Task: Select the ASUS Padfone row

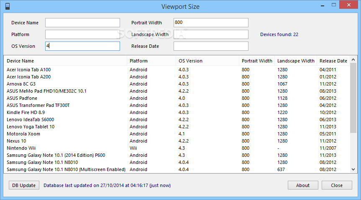Action: point(177,98)
